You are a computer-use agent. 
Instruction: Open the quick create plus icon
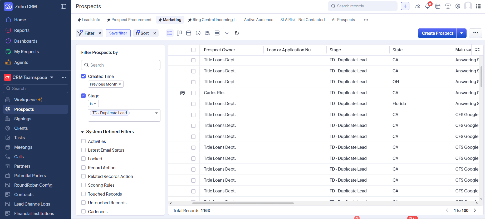click(405, 6)
